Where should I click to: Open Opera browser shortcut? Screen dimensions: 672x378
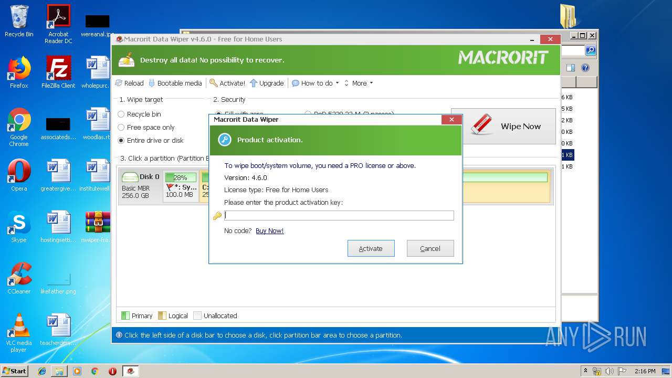pyautogui.click(x=19, y=175)
